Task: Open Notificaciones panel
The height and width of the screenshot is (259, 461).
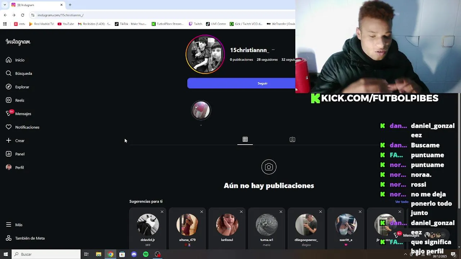Action: pyautogui.click(x=22, y=127)
